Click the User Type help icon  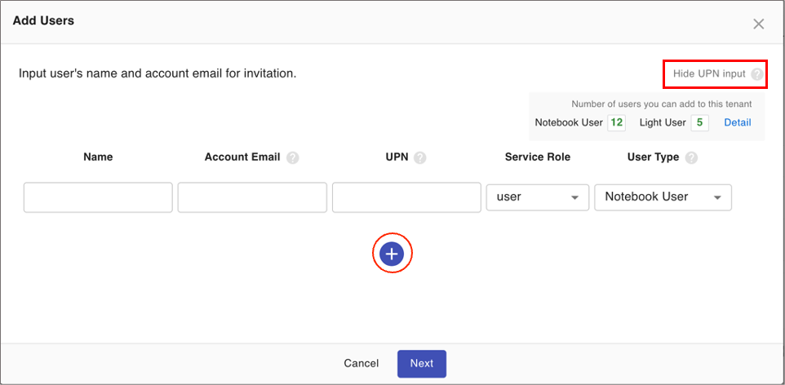click(691, 158)
